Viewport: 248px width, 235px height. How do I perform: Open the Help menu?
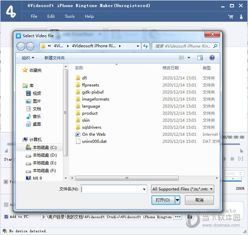point(89,16)
